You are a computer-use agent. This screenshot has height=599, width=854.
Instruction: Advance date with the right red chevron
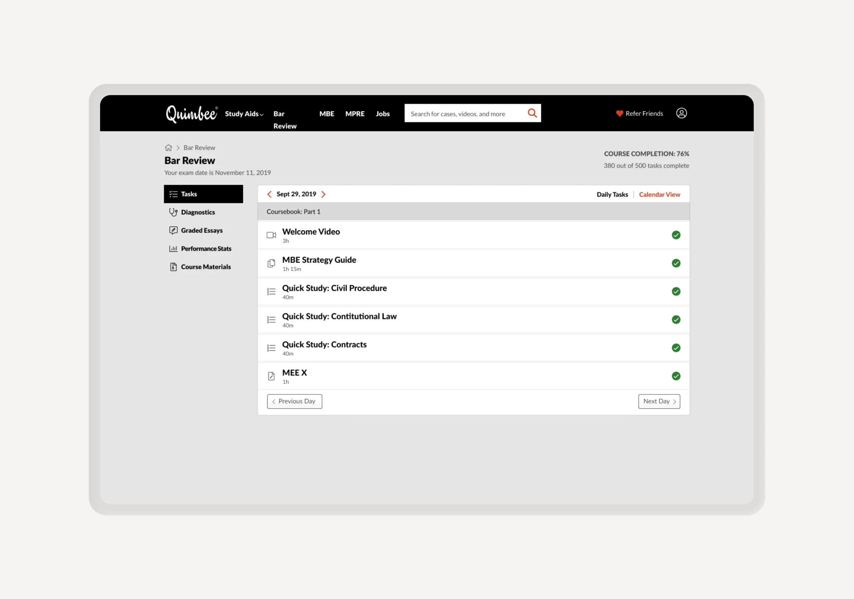pyautogui.click(x=323, y=194)
